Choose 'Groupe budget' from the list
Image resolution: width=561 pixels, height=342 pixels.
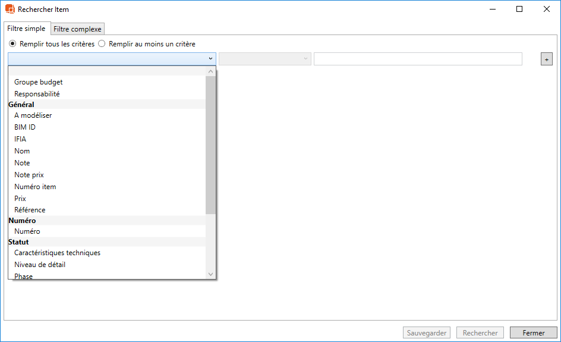39,82
